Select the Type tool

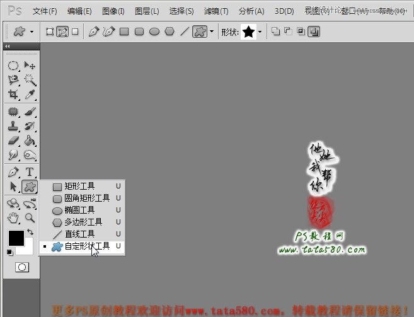pyautogui.click(x=30, y=172)
